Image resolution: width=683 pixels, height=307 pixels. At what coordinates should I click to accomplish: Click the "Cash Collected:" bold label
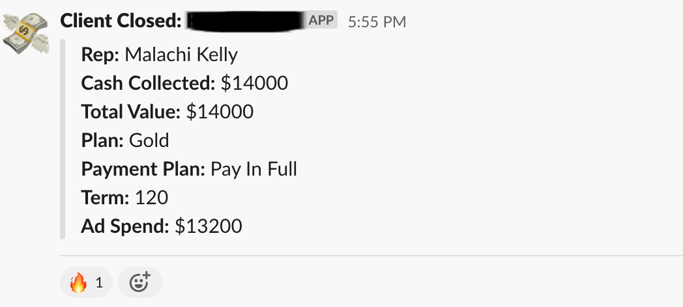pyautogui.click(x=148, y=83)
